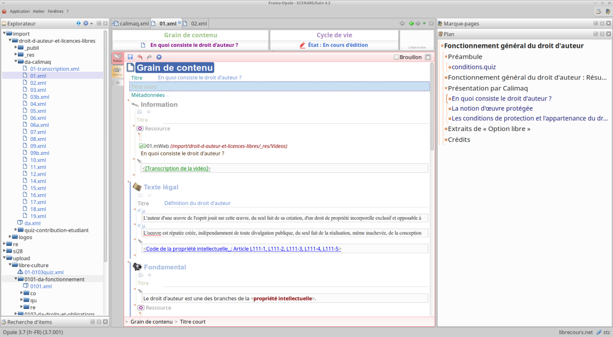Open the navigation history dropdown
613x337 pixels.
424,23
